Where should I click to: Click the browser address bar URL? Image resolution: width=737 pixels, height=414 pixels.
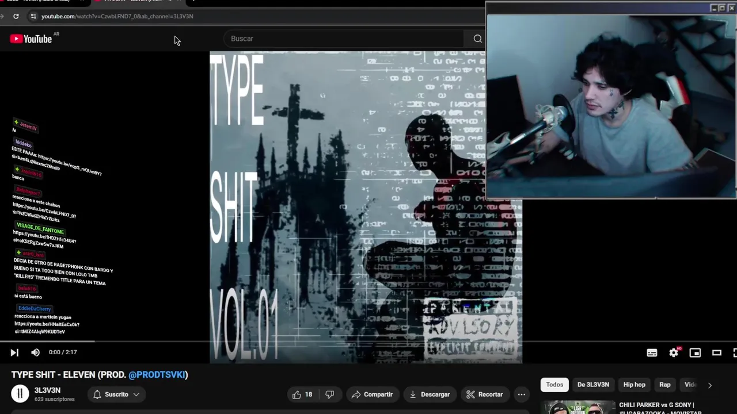click(x=117, y=16)
